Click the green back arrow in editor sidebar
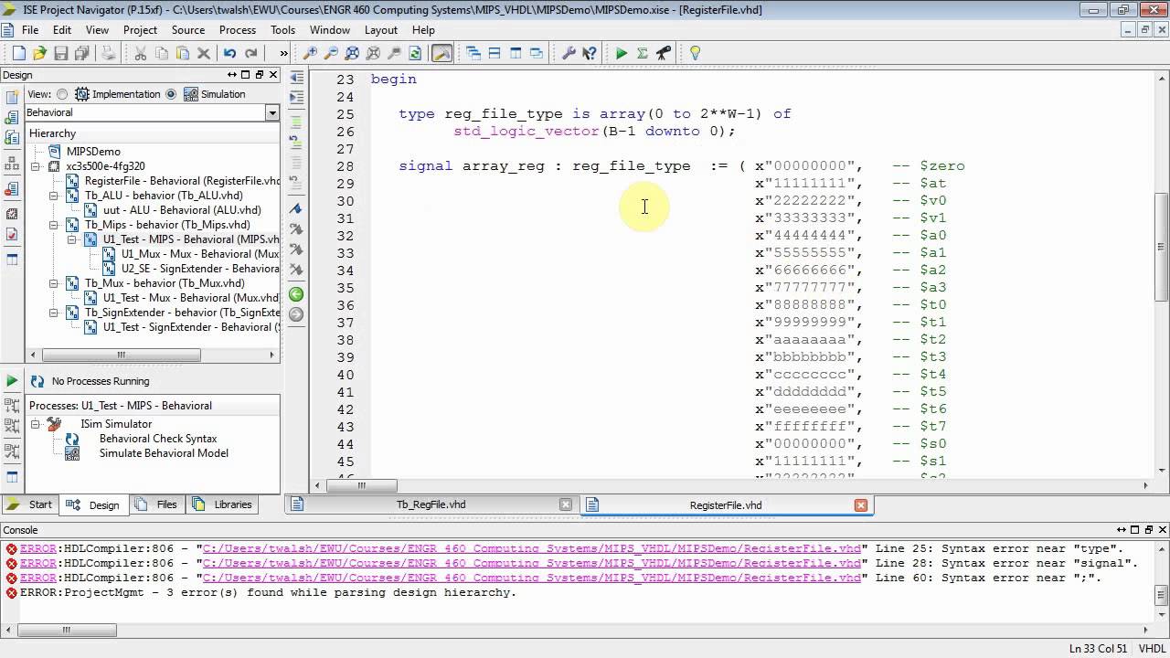This screenshot has width=1170, height=658. click(x=296, y=294)
